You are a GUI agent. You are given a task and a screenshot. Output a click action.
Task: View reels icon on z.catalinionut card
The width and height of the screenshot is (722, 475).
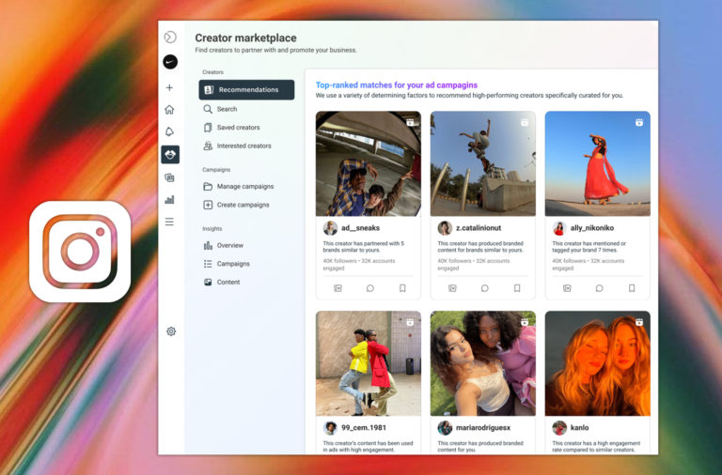click(452, 288)
